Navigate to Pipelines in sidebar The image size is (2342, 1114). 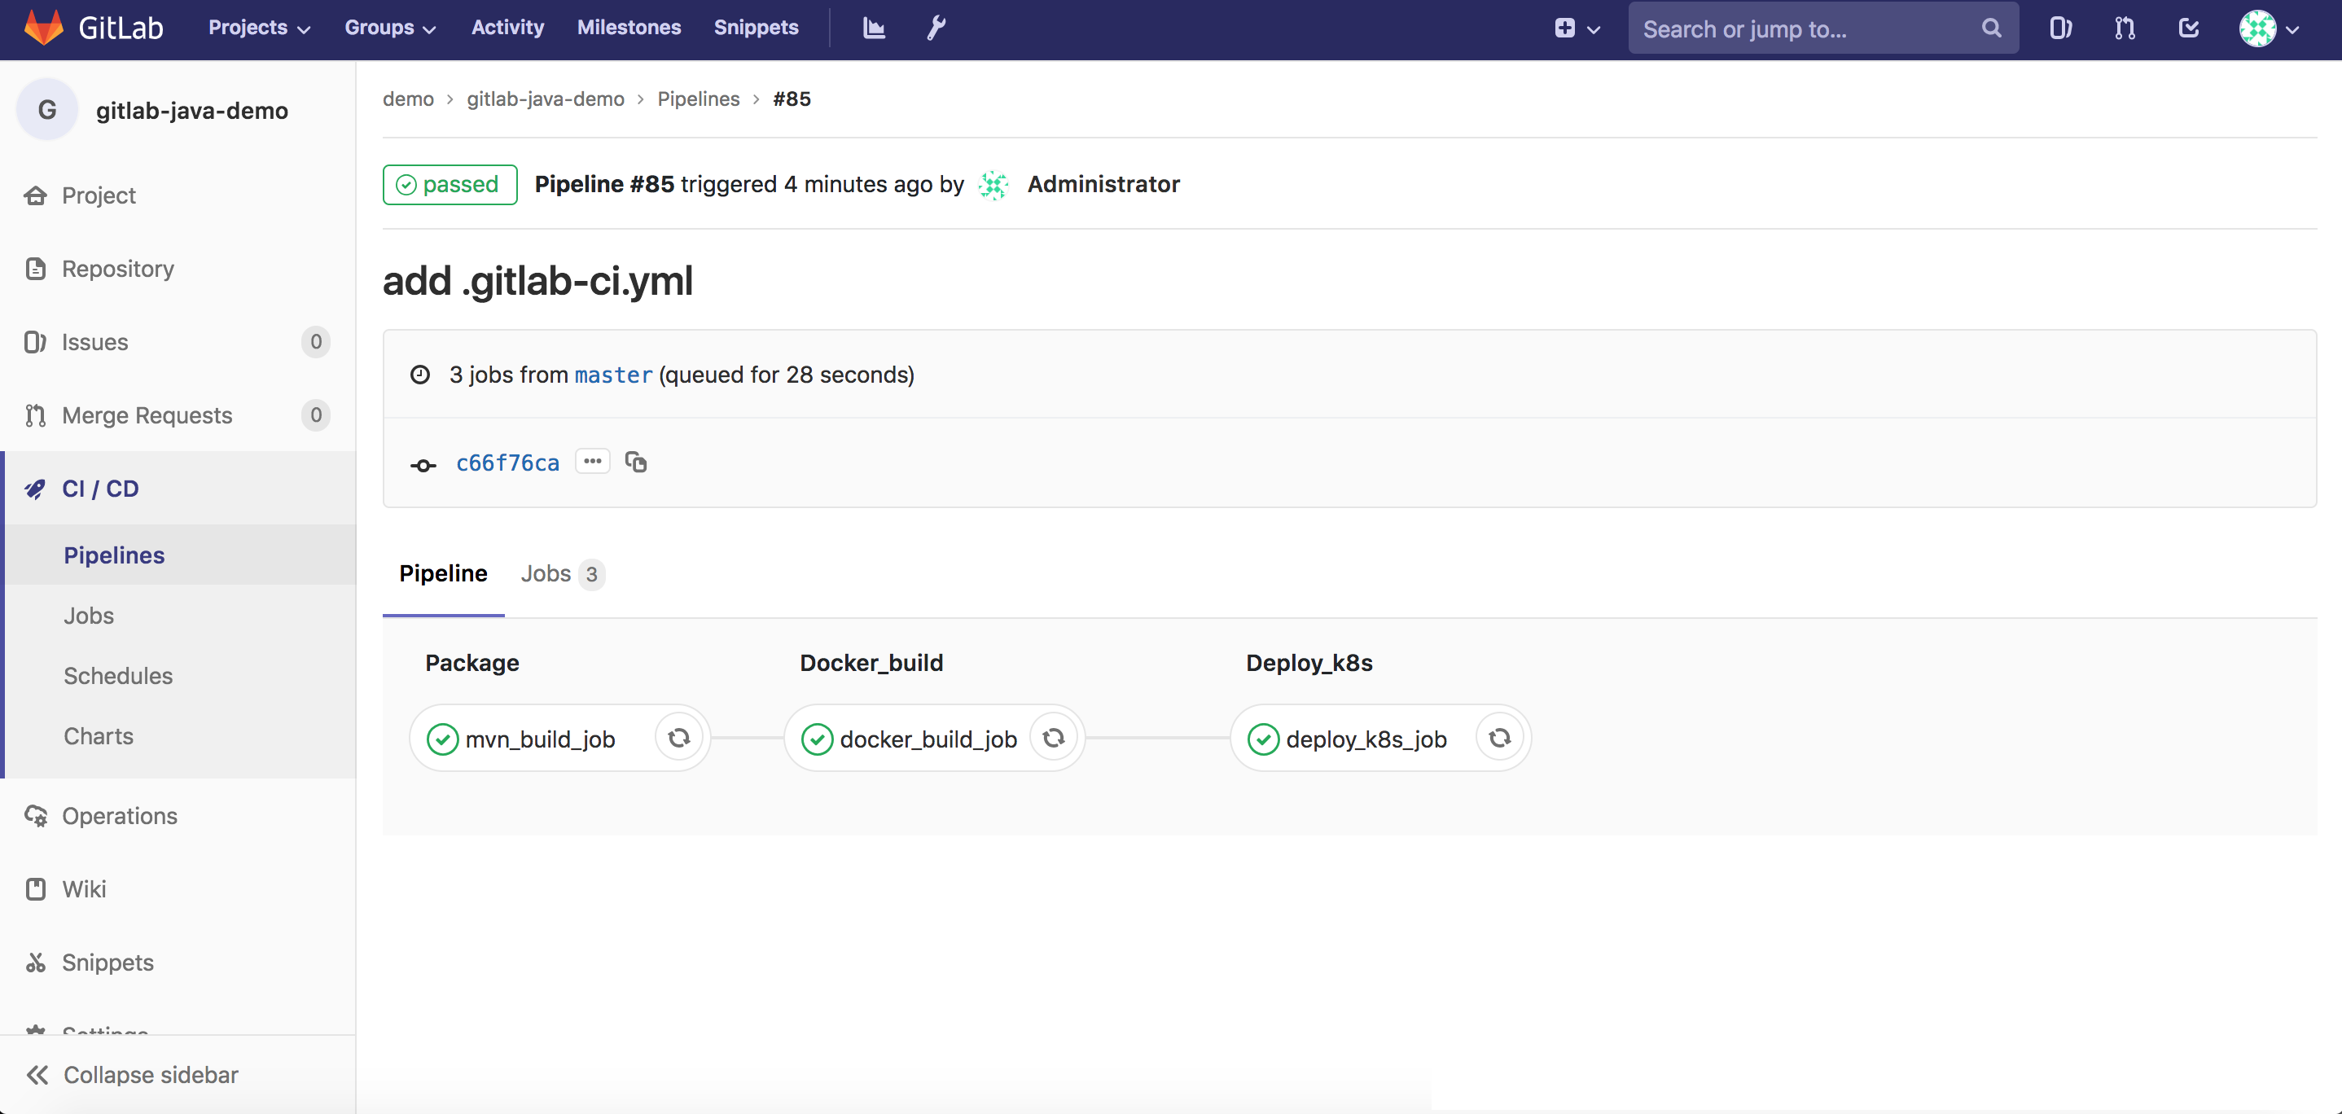click(x=113, y=554)
